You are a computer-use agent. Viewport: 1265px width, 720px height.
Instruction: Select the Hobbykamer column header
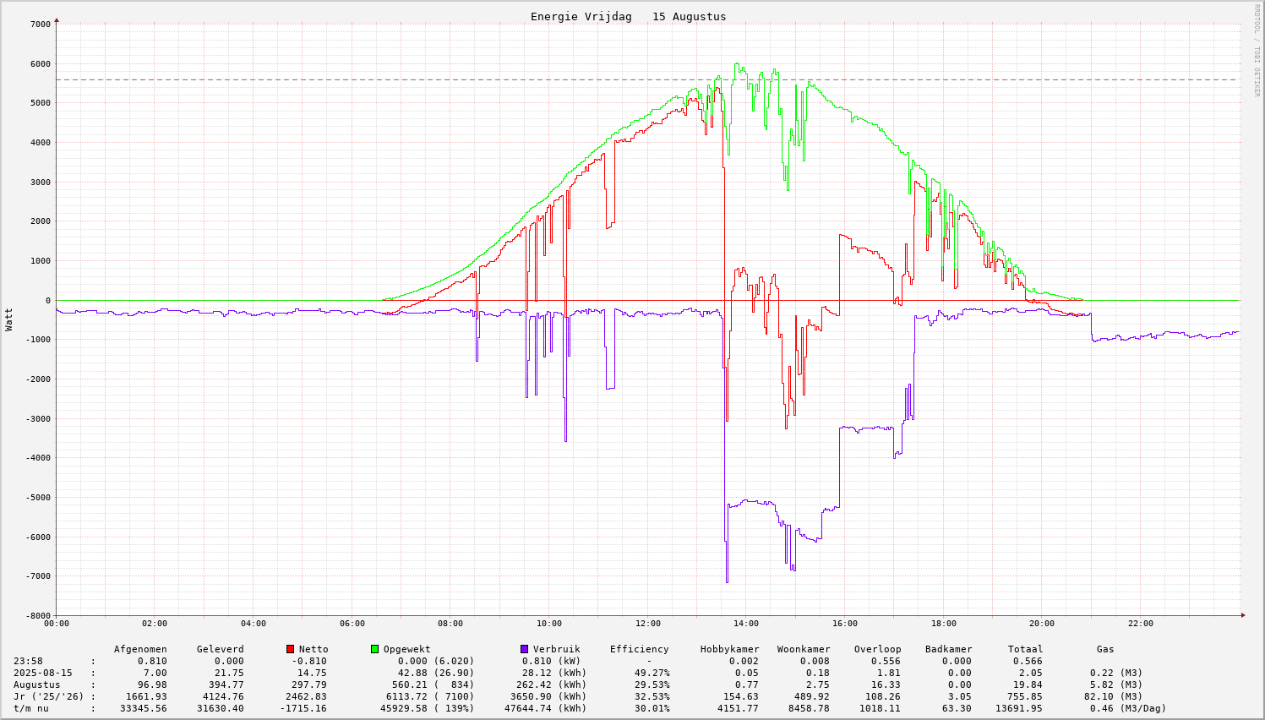coord(729,650)
